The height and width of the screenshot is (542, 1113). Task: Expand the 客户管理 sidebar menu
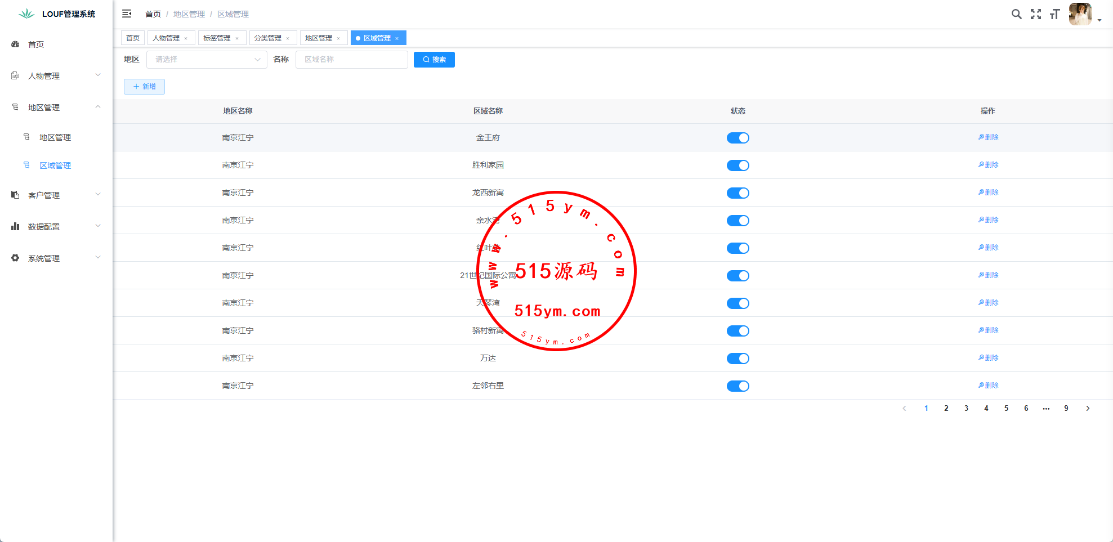(x=56, y=195)
